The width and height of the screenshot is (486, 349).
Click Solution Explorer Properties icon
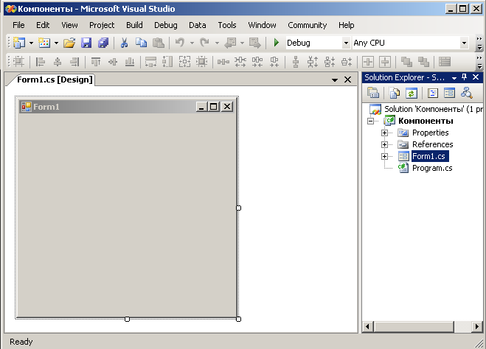pos(373,93)
